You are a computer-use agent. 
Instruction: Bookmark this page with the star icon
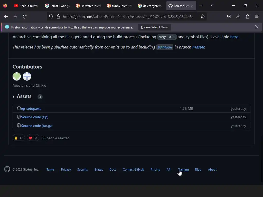(x=203, y=17)
